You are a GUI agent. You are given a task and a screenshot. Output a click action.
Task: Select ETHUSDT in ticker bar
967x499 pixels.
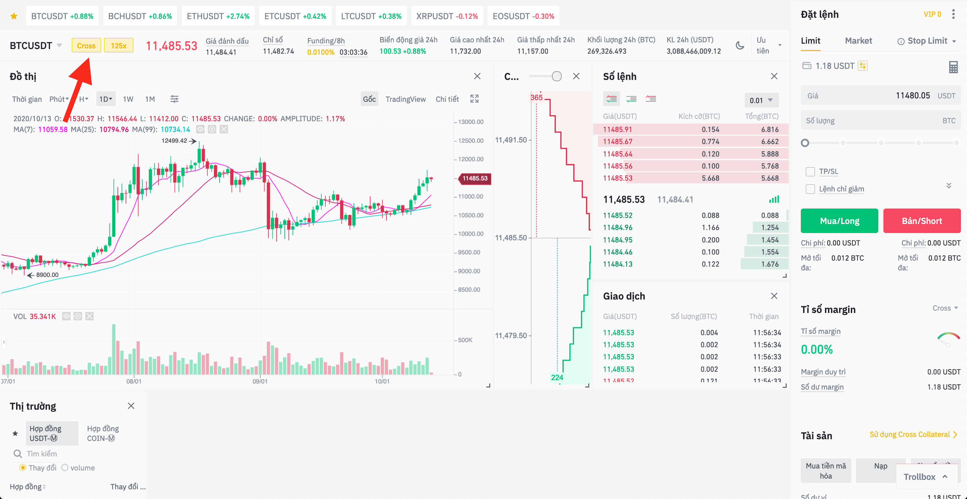tap(218, 16)
